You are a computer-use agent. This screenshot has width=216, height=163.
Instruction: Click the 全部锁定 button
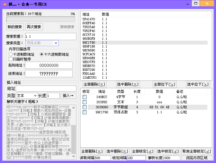143,151
